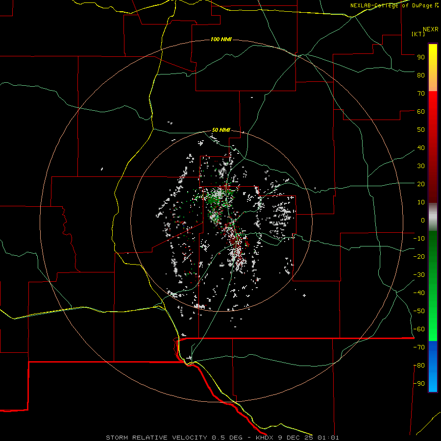Screen dimensions: 441x441
Task: Click the 40 value on velocity scale
Action: click(x=421, y=147)
